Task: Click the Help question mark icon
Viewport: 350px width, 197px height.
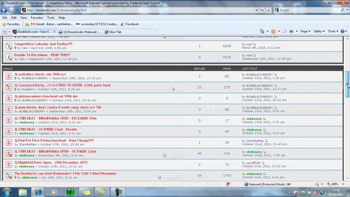Action: [343, 31]
